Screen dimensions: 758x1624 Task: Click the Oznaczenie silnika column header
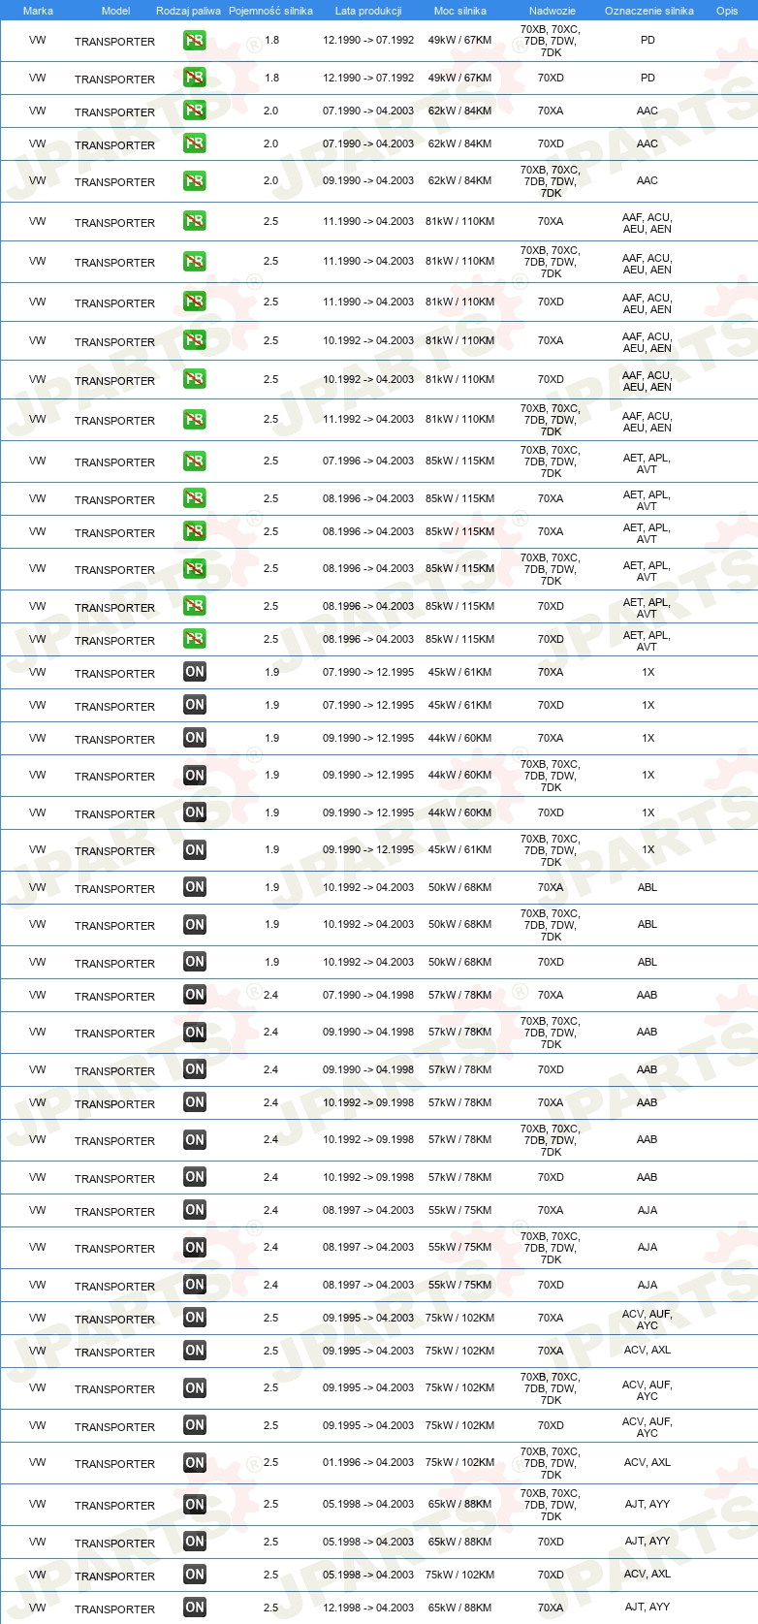click(649, 11)
